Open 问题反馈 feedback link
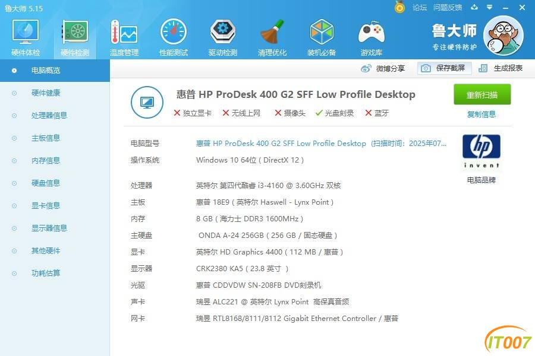 click(x=448, y=8)
